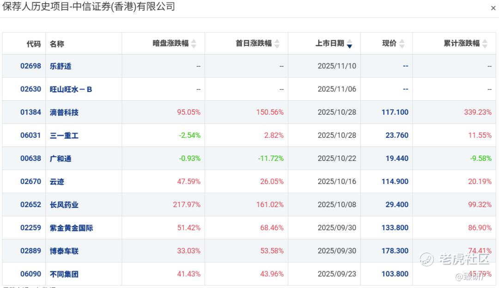
Task: Open stock code 02889
Action: 30,251
